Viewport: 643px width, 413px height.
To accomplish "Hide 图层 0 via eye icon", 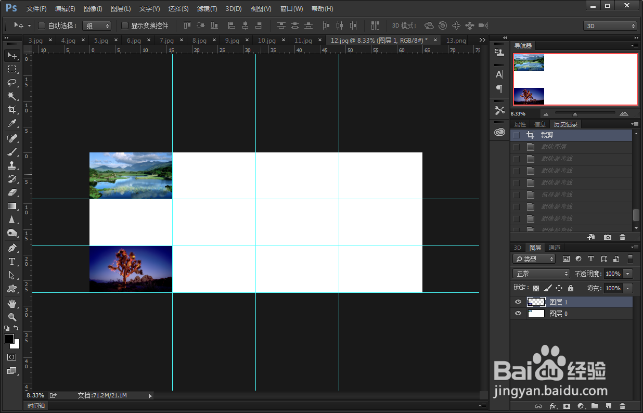I will (518, 314).
